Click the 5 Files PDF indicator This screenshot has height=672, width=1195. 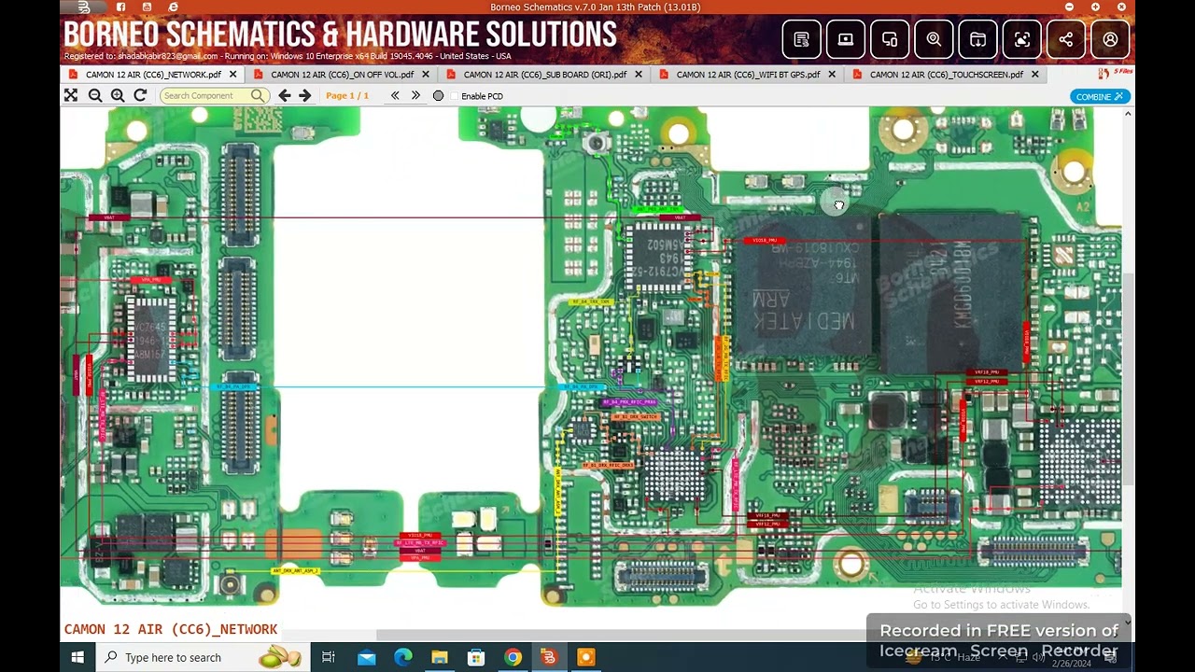1117,73
